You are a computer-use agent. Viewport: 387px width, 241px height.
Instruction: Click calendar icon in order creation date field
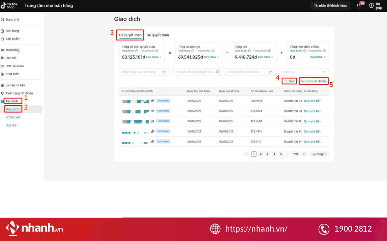click(165, 72)
